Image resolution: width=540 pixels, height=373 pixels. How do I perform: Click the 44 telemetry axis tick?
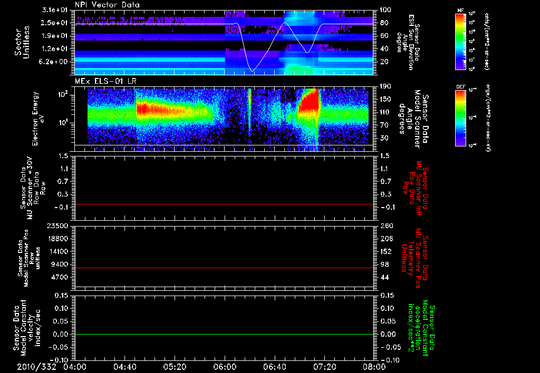click(x=384, y=277)
